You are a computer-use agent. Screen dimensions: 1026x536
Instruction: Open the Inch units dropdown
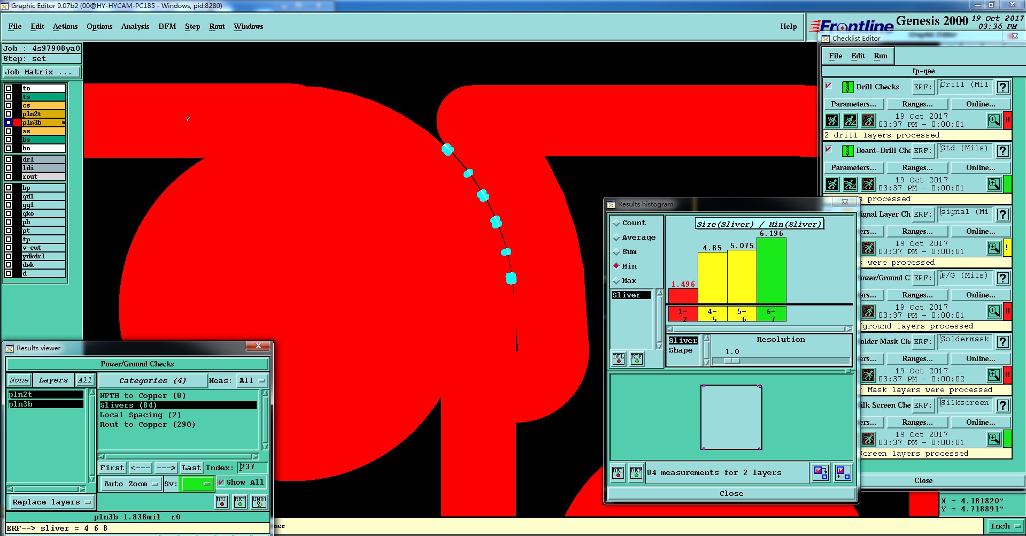point(1005,526)
